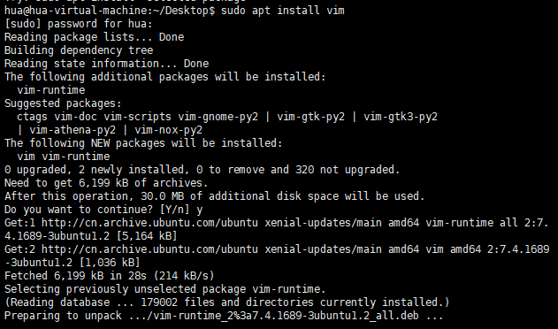Click the 'vim-doc' package name
This screenshot has width=558, height=329.
click(x=75, y=117)
